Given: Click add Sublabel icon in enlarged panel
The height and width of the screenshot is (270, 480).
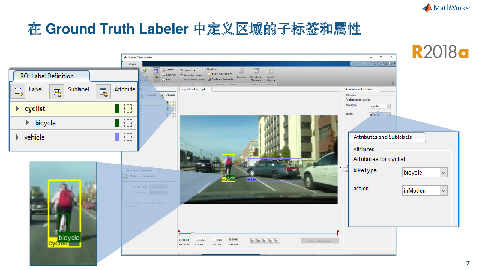Looking at the screenshot, I should [57, 92].
